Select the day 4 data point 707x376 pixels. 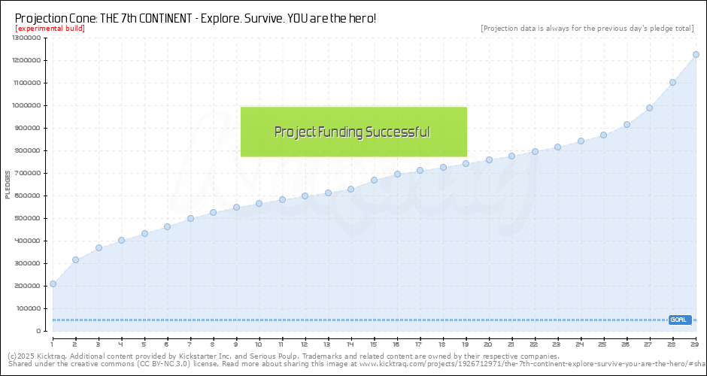coord(121,240)
